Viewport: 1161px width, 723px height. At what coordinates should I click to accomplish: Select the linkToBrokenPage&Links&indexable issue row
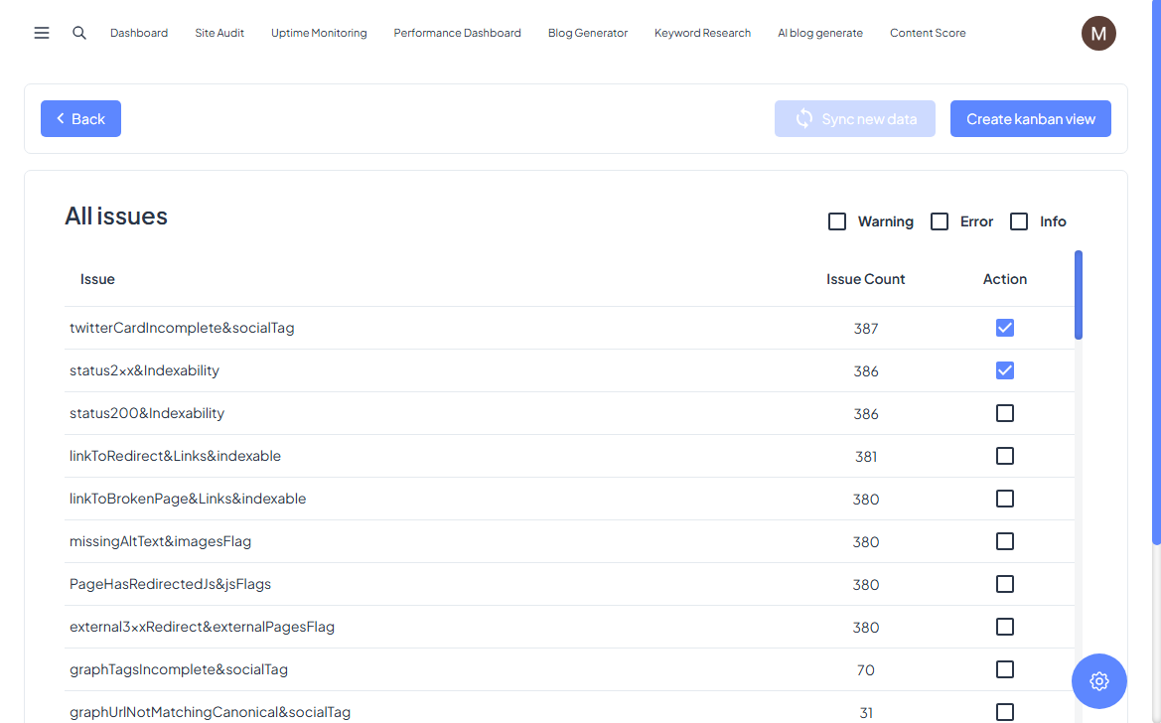tap(188, 499)
